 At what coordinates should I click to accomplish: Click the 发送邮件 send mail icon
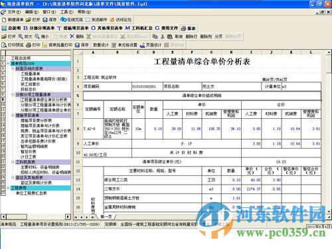pos(88,20)
